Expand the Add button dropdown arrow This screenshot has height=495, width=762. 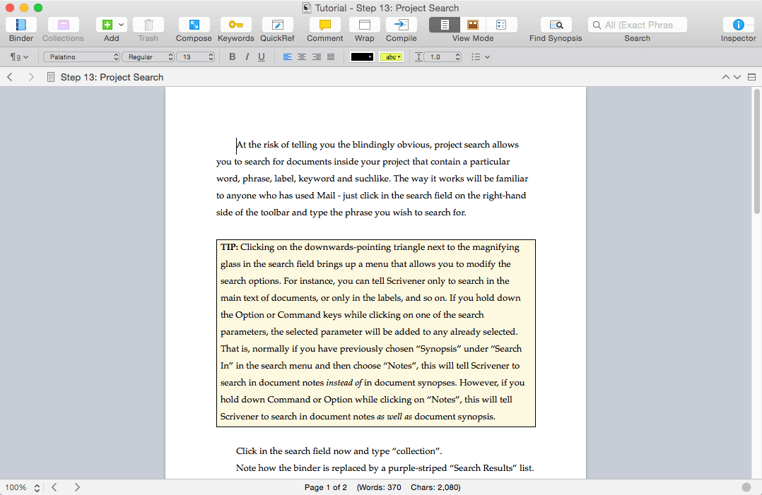click(121, 25)
